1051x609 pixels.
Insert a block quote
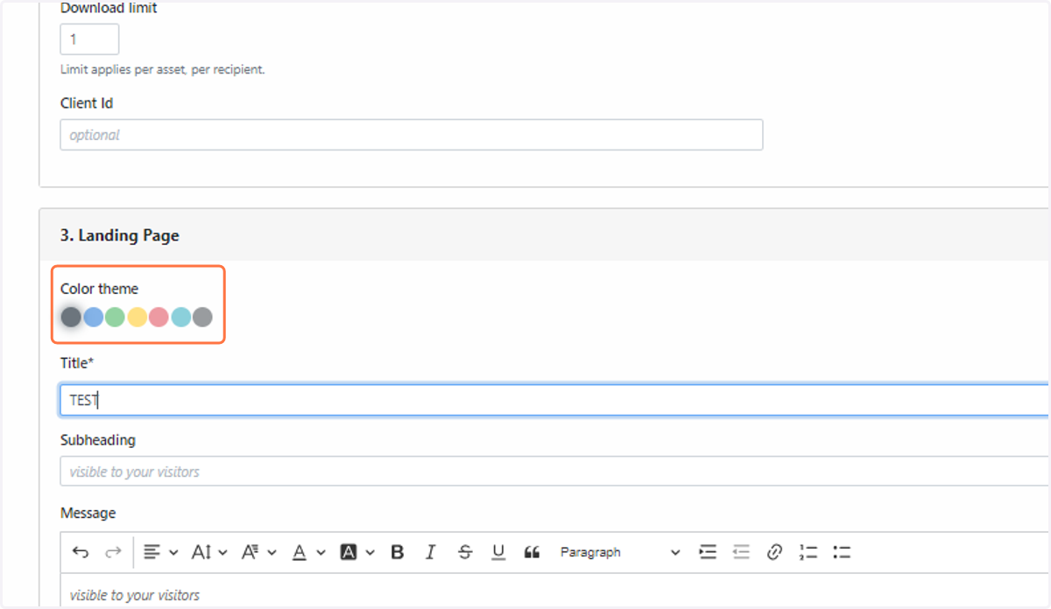pos(532,552)
